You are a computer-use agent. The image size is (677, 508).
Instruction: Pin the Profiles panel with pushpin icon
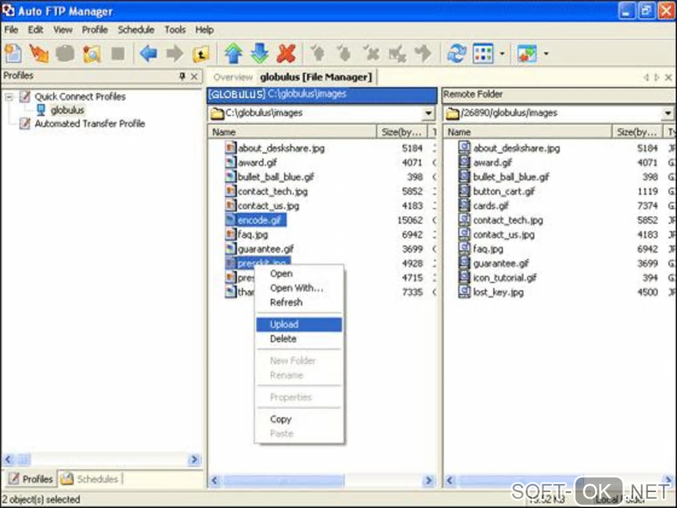(x=183, y=77)
